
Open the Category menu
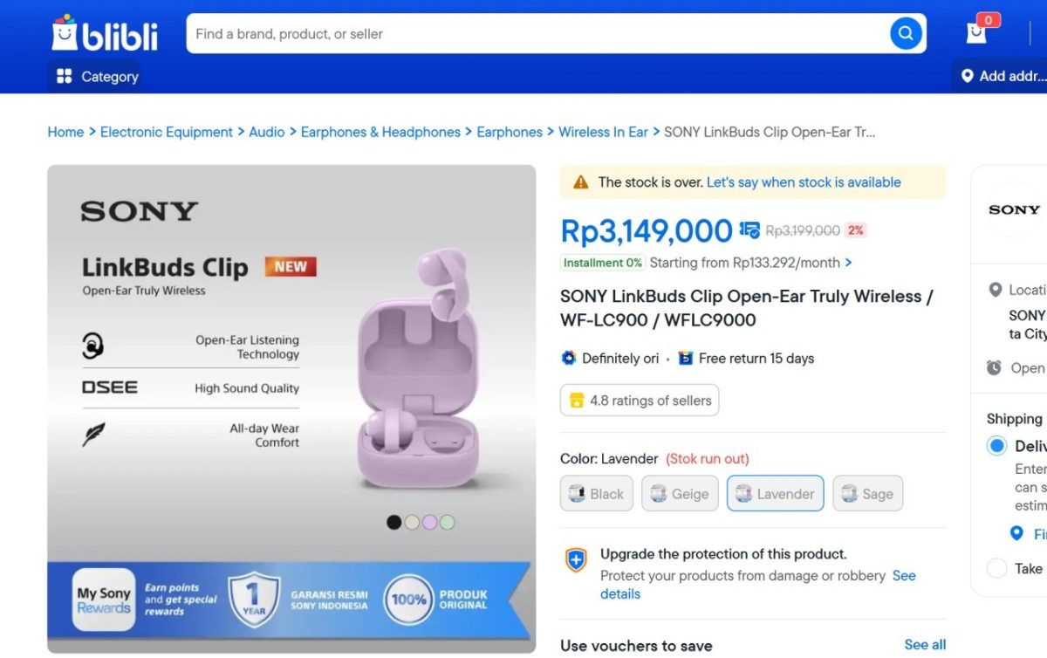pyautogui.click(x=94, y=77)
